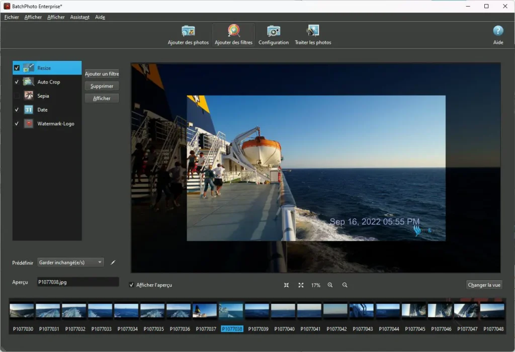
Task: Click the Ajouter un filtre button
Action: 102,74
